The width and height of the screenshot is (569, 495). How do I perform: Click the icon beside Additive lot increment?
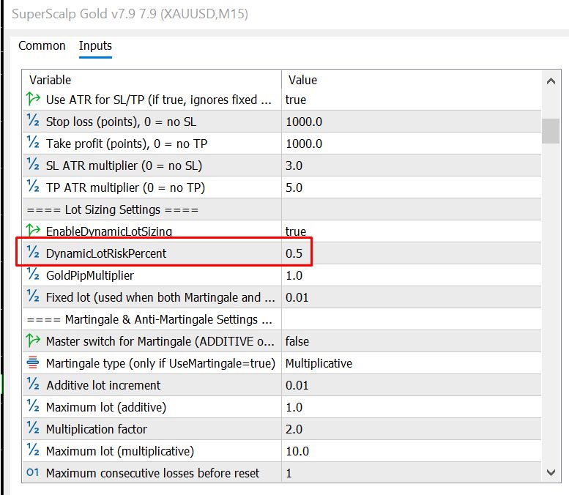[x=33, y=384]
